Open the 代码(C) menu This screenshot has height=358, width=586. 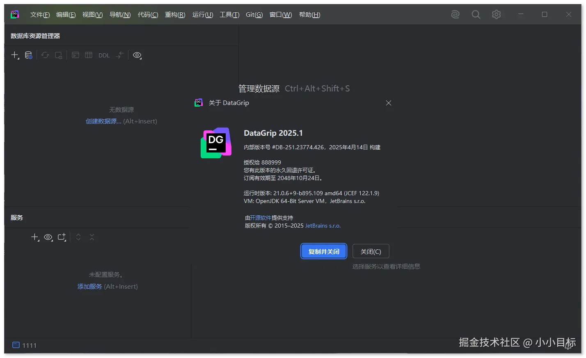(148, 15)
